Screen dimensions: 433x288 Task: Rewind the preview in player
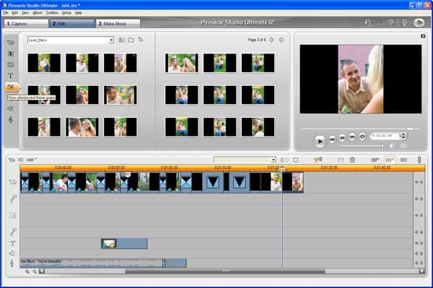point(342,138)
